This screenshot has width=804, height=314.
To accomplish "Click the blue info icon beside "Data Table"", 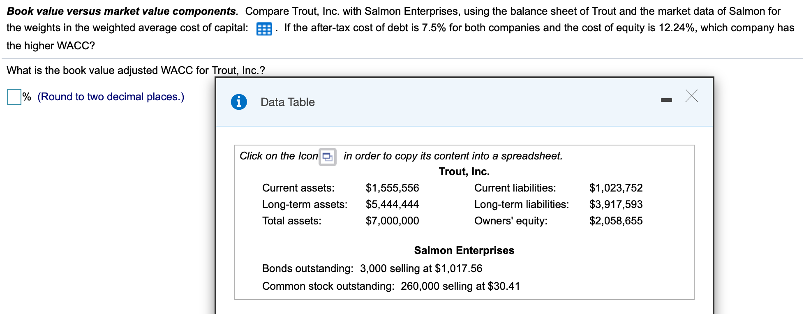I will click(239, 102).
